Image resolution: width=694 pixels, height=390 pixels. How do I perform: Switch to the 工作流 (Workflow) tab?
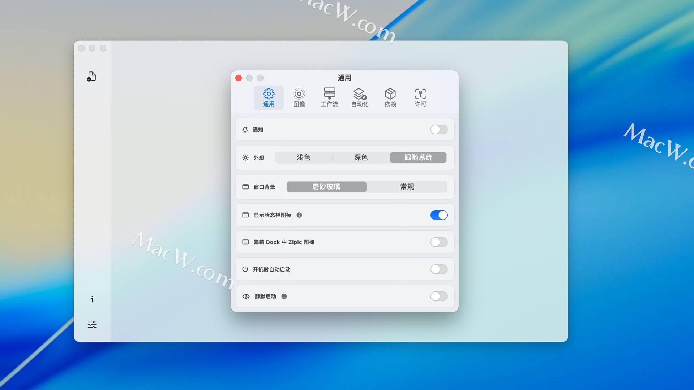[x=329, y=97]
